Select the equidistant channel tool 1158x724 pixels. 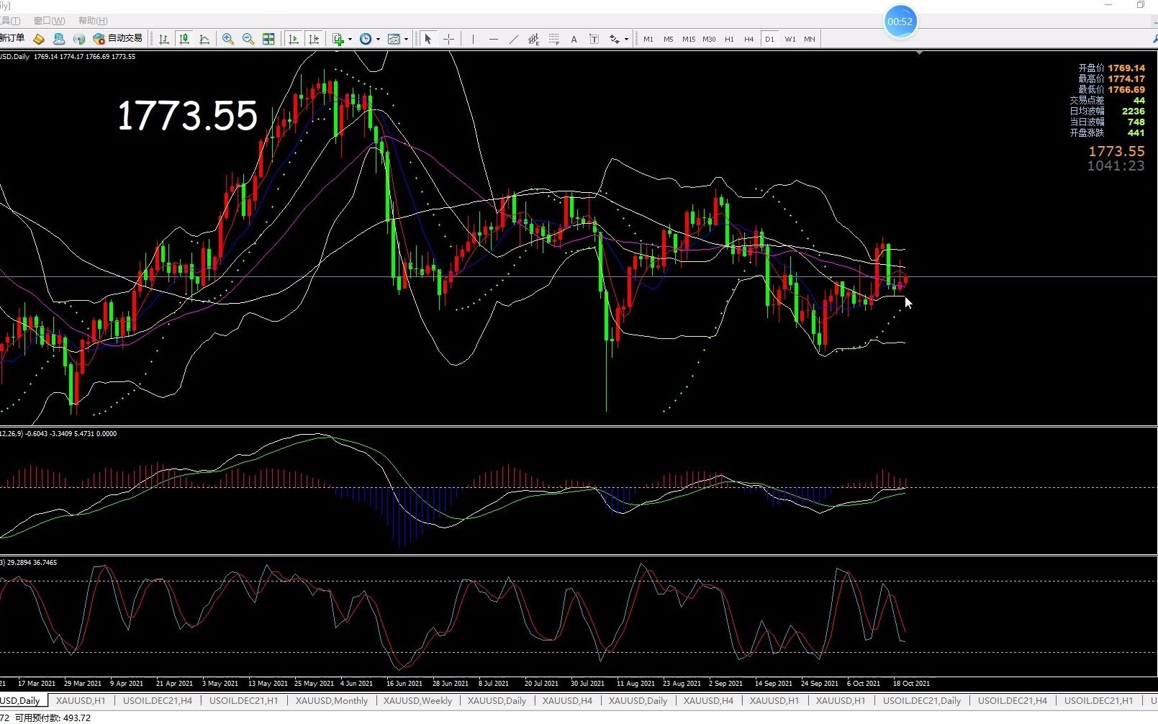[x=533, y=39]
